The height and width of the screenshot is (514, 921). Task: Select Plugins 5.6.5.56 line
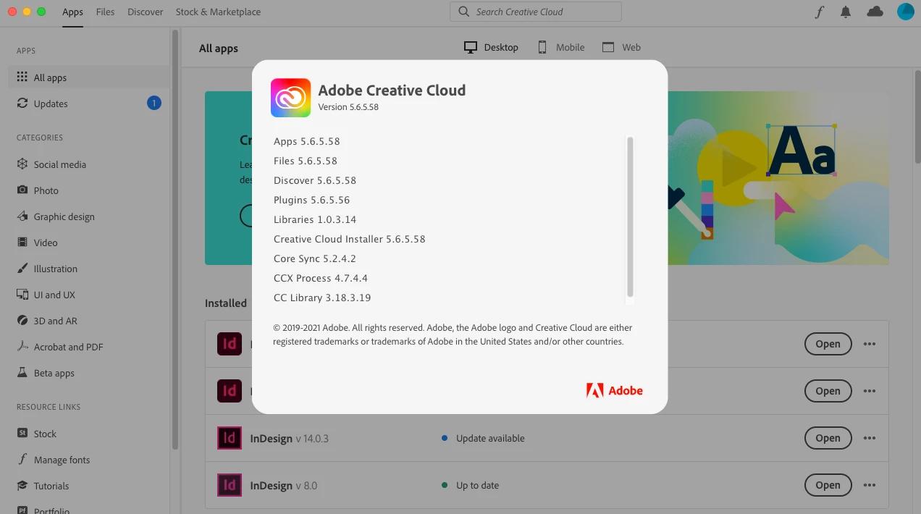point(312,200)
